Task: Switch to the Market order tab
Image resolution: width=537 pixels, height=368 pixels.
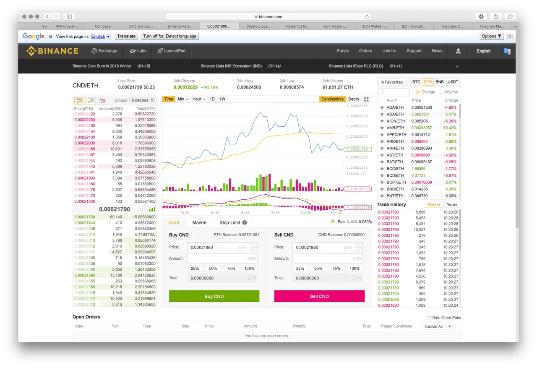Action: click(x=199, y=222)
